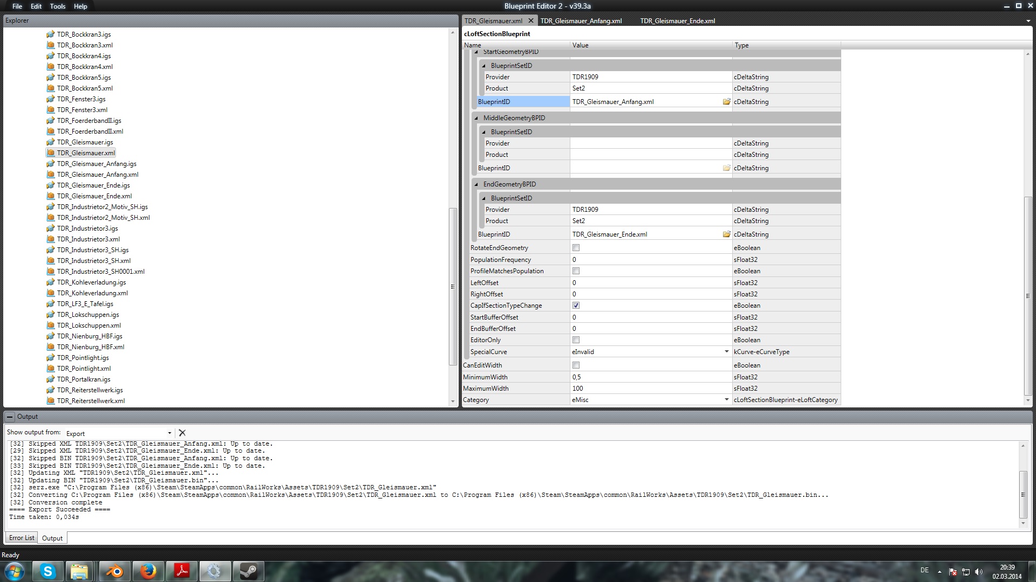Clear the output log with X icon
1036x582 pixels.
coord(182,433)
